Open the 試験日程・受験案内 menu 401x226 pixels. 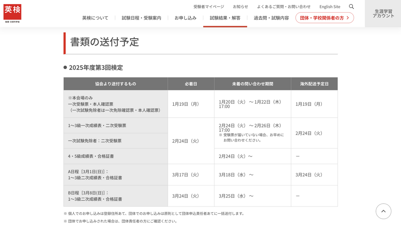[x=141, y=18]
